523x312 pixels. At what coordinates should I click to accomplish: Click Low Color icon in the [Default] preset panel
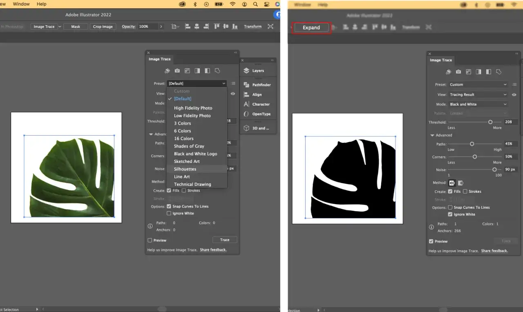(187, 71)
